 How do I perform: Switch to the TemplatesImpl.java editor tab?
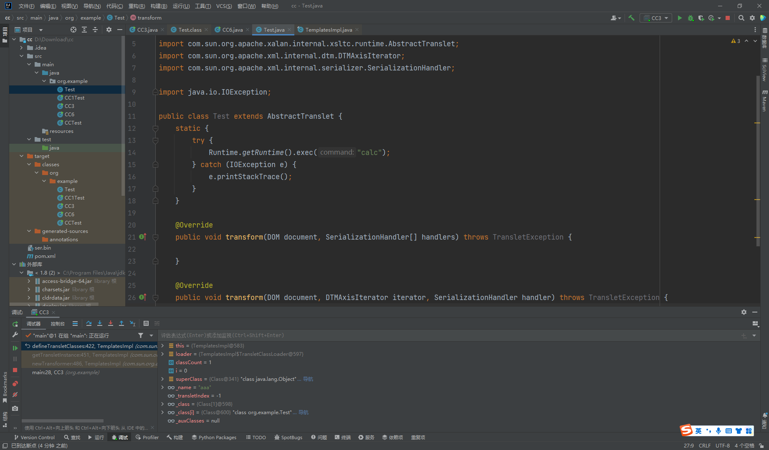[329, 30]
